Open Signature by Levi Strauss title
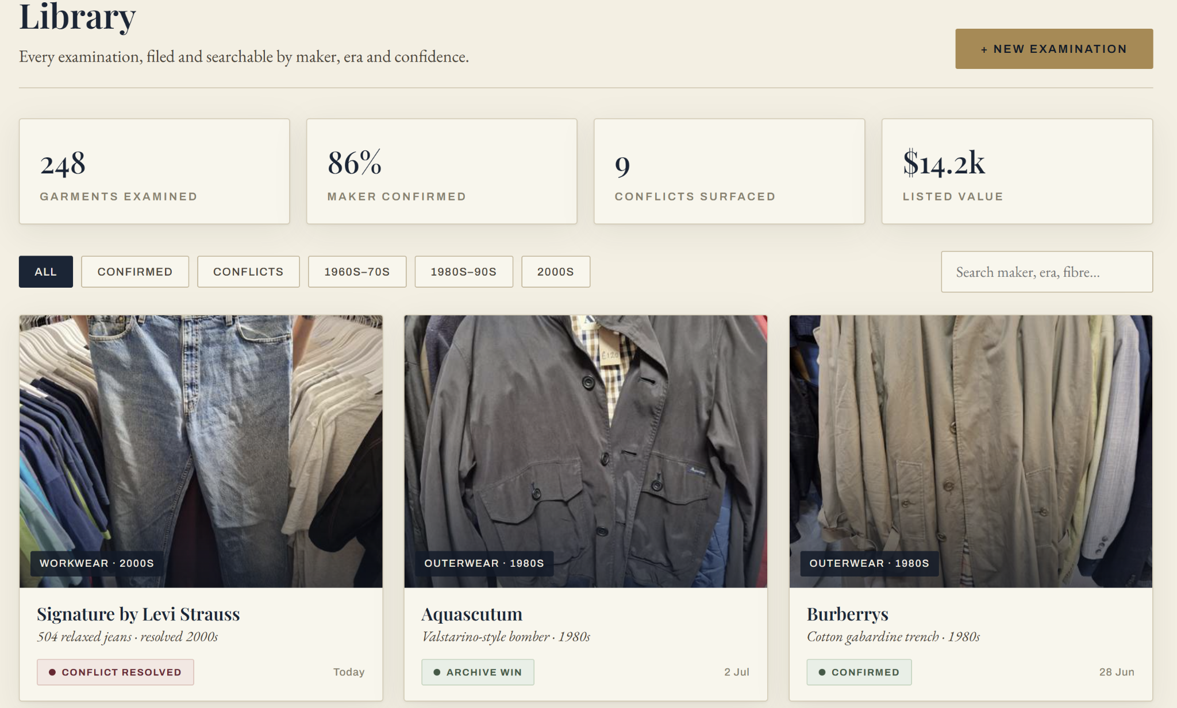This screenshot has height=708, width=1177. pos(139,614)
